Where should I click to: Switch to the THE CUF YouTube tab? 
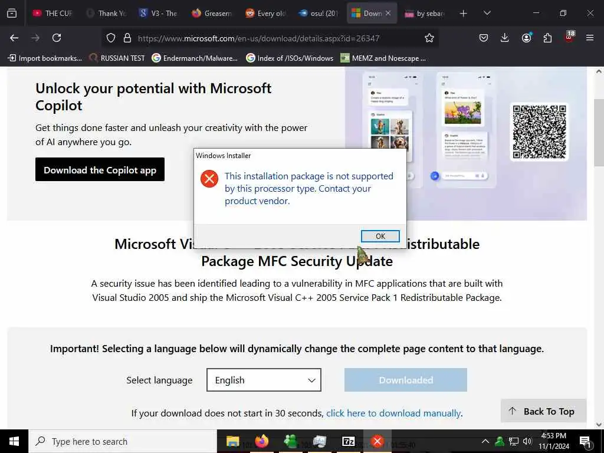[53, 13]
